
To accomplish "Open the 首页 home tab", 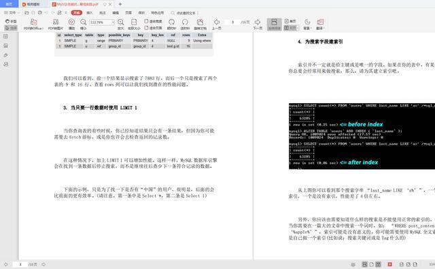I will (x=9, y=4).
